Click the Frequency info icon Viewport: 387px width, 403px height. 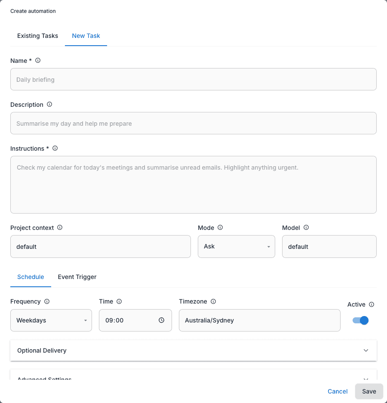pos(47,301)
